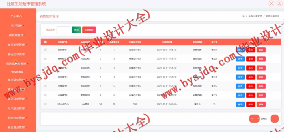
Task: Click the 2021-03-01 04:04:44 time cell
Action: coord(167,104)
